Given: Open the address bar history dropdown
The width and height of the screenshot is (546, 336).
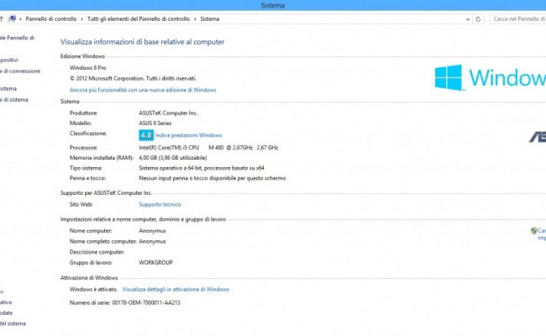Looking at the screenshot, I should pos(468,19).
